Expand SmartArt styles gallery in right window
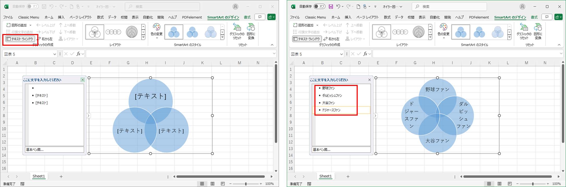 [x=509, y=37]
